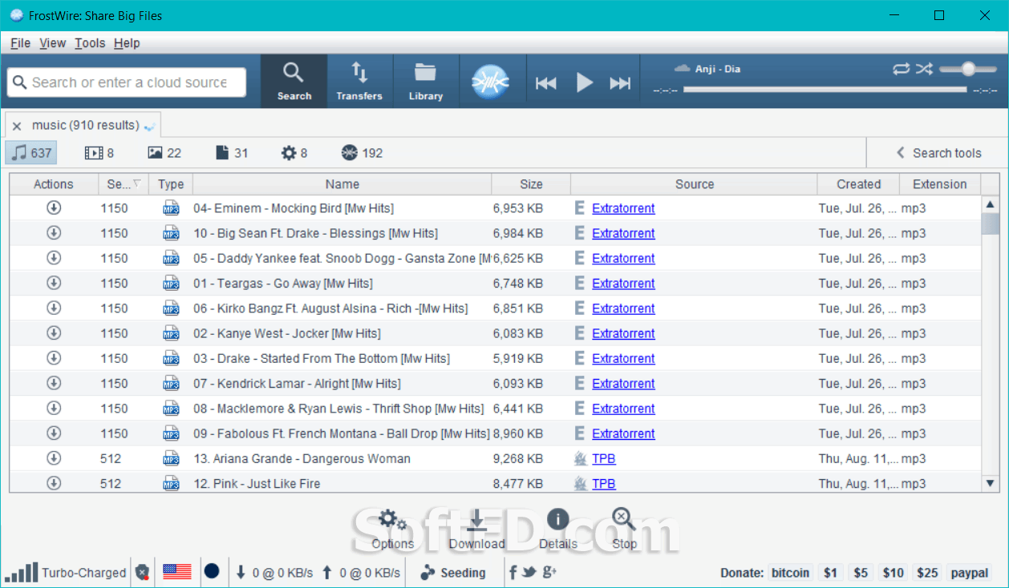Sort results by Size column header
Screen dimensions: 1009x588
531,184
